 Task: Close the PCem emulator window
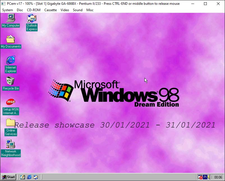coord(218,4)
